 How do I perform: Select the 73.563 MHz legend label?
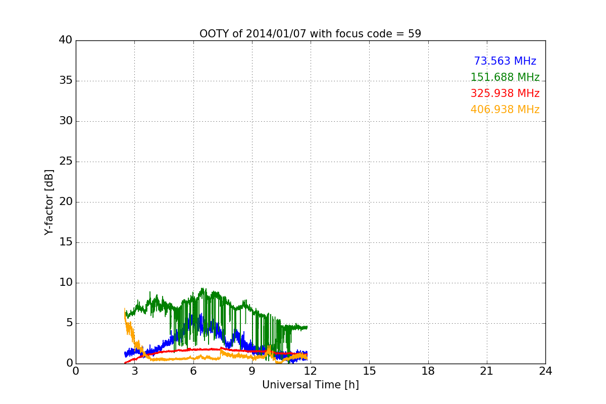tap(505, 61)
